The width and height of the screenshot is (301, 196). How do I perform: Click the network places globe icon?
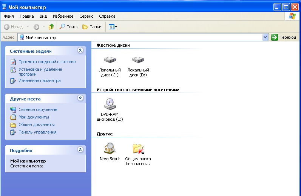[x=13, y=109]
